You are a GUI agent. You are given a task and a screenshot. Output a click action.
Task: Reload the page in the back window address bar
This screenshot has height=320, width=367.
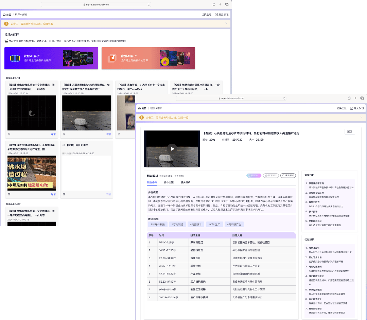click(149, 4)
